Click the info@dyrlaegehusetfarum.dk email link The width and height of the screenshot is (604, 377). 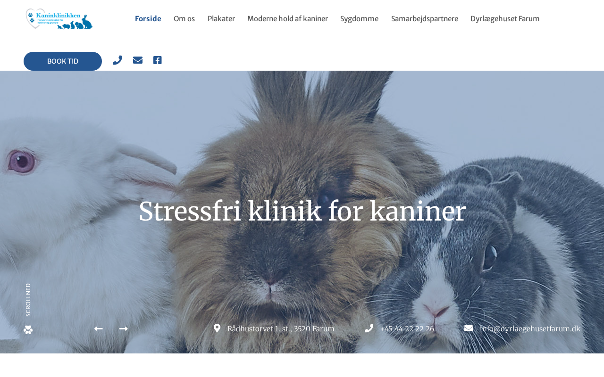[x=530, y=329]
